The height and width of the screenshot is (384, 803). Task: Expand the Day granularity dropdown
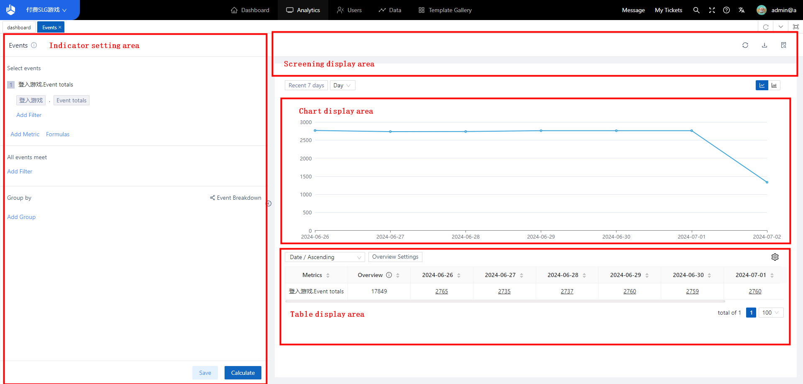342,85
